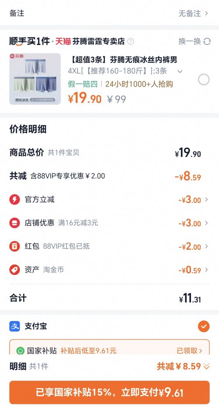Expand the 共减 ¥8.59 details
Screen dimensions: 219x407
tap(183, 366)
